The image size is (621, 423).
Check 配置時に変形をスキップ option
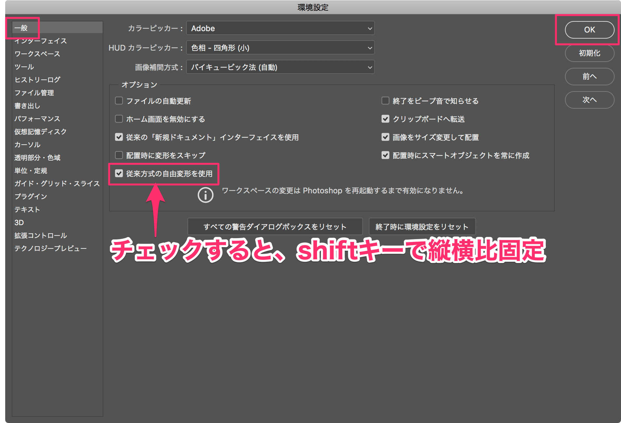click(119, 155)
